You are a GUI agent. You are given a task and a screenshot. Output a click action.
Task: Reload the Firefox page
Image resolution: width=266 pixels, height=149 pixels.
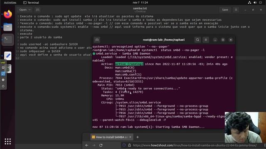coord(101,145)
